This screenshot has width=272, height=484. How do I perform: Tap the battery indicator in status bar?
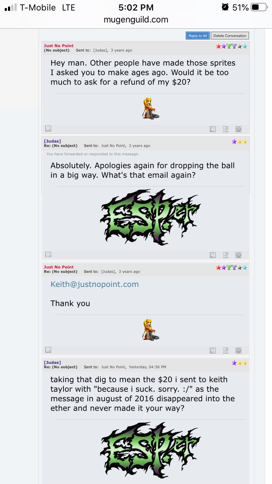point(259,7)
